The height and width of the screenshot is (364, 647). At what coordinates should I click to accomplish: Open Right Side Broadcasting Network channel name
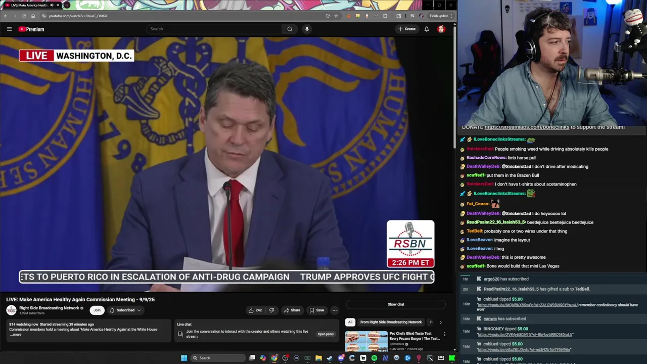coord(49,308)
